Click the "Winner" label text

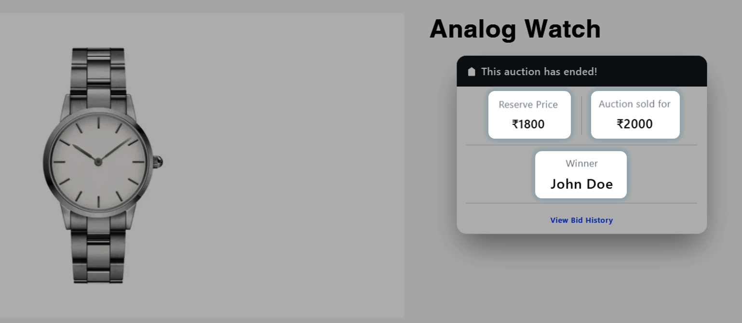581,164
